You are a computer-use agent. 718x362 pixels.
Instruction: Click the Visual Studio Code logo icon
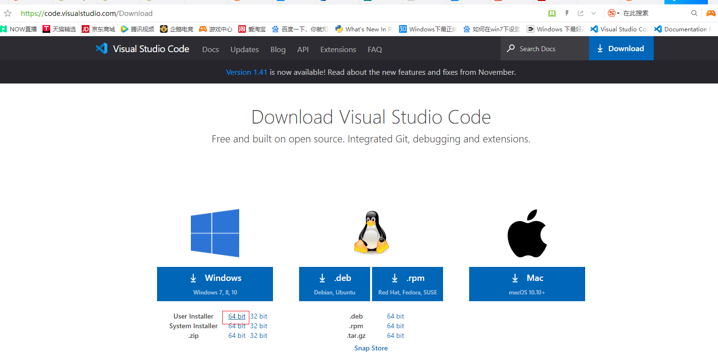pos(101,49)
